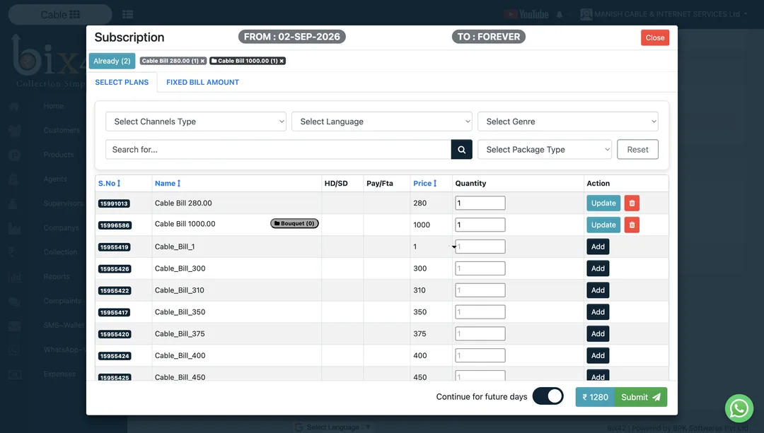Open Select Channels Type dropdown
The image size is (764, 433).
pyautogui.click(x=196, y=121)
